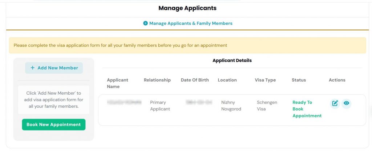Image resolution: width=372 pixels, height=157 pixels.
Task: Click the Applicant Details heading
Action: click(232, 61)
